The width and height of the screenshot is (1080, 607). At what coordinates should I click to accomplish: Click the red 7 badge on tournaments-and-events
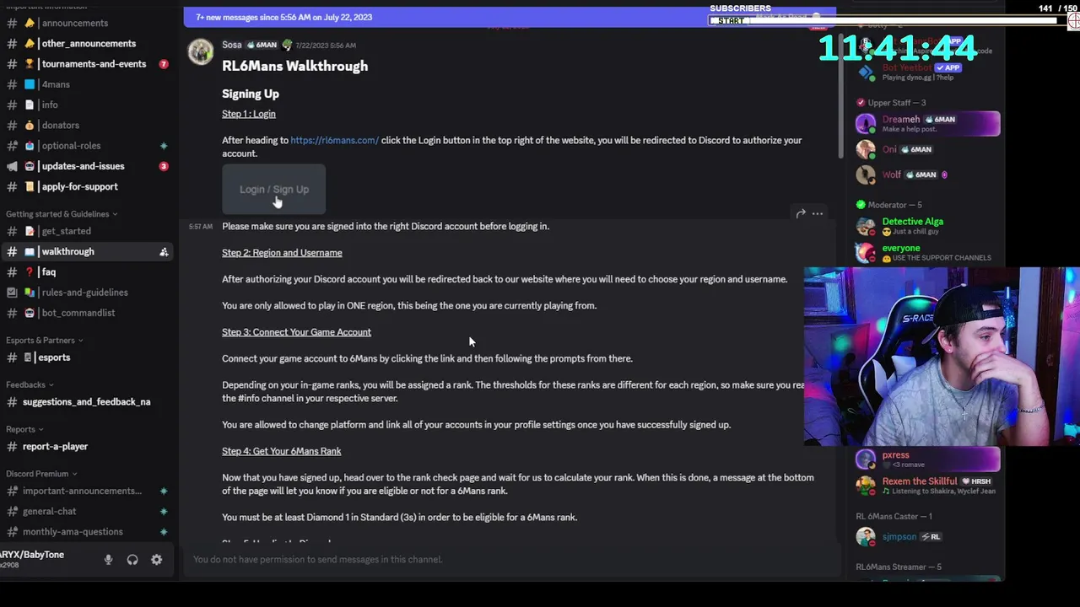click(x=164, y=64)
